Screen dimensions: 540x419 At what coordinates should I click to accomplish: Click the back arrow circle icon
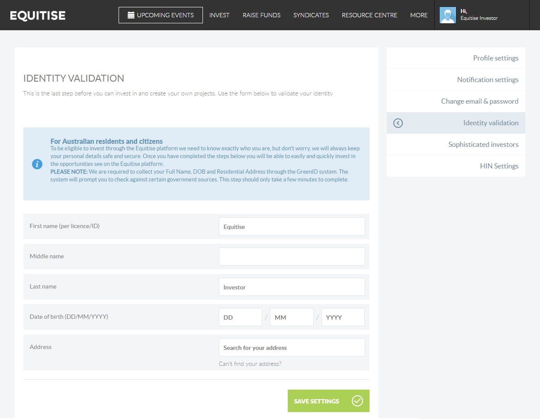click(x=398, y=123)
